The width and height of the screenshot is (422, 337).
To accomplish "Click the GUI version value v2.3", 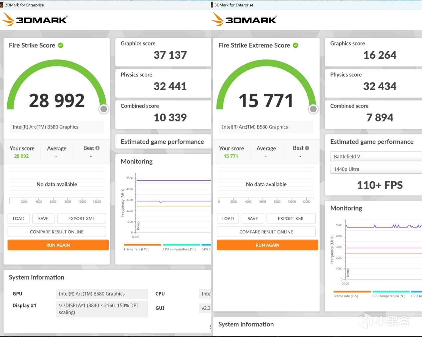I will pyautogui.click(x=205, y=308).
